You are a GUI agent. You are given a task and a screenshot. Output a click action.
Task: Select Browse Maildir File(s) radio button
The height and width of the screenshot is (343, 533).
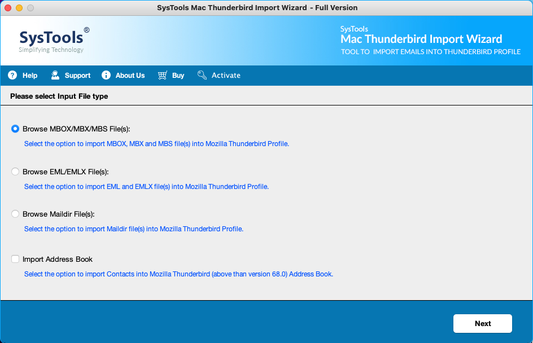[15, 214]
